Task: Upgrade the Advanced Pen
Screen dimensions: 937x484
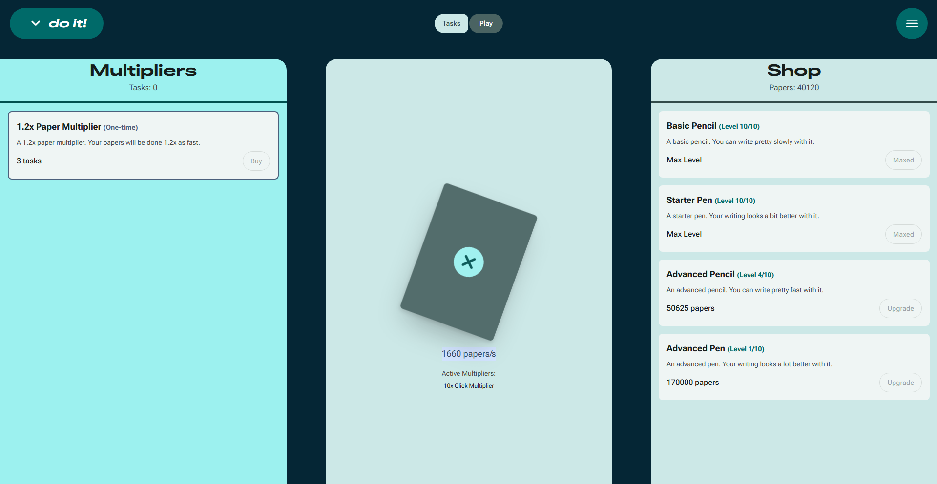Action: pos(900,383)
